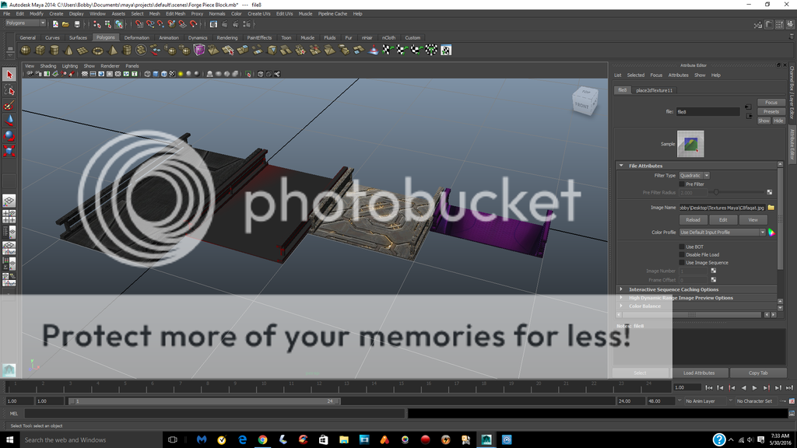Click the Open scene folder icon
Image resolution: width=797 pixels, height=448 pixels.
pyautogui.click(x=65, y=24)
